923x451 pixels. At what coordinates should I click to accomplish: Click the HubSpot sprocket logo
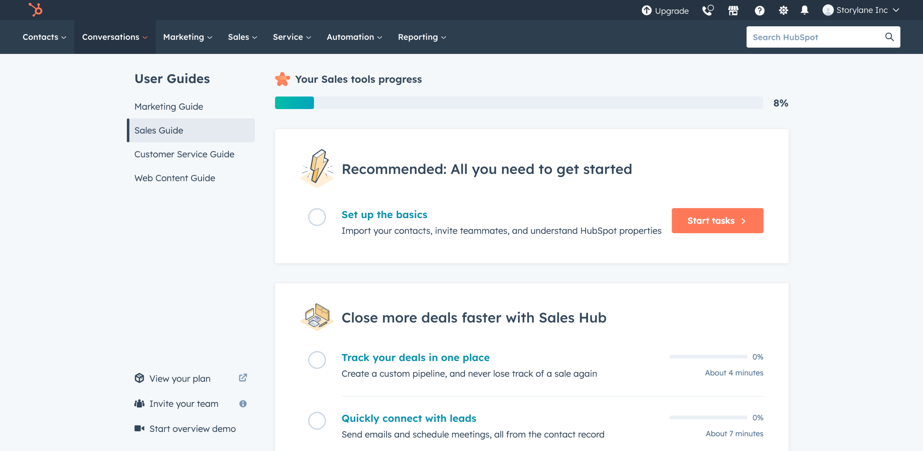point(36,10)
